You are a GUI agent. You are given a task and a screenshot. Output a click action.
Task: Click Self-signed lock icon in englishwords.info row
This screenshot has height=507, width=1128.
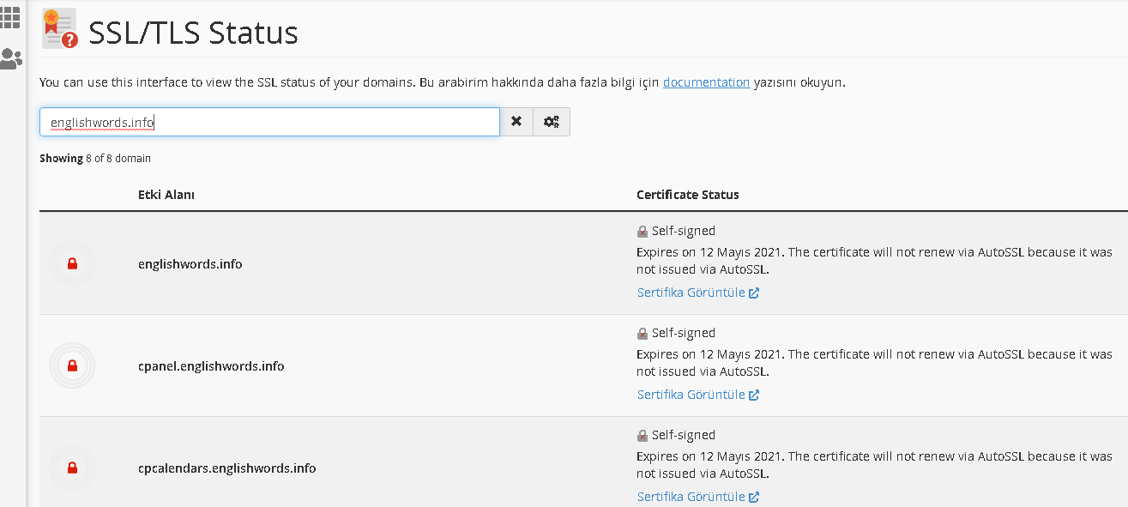click(642, 232)
